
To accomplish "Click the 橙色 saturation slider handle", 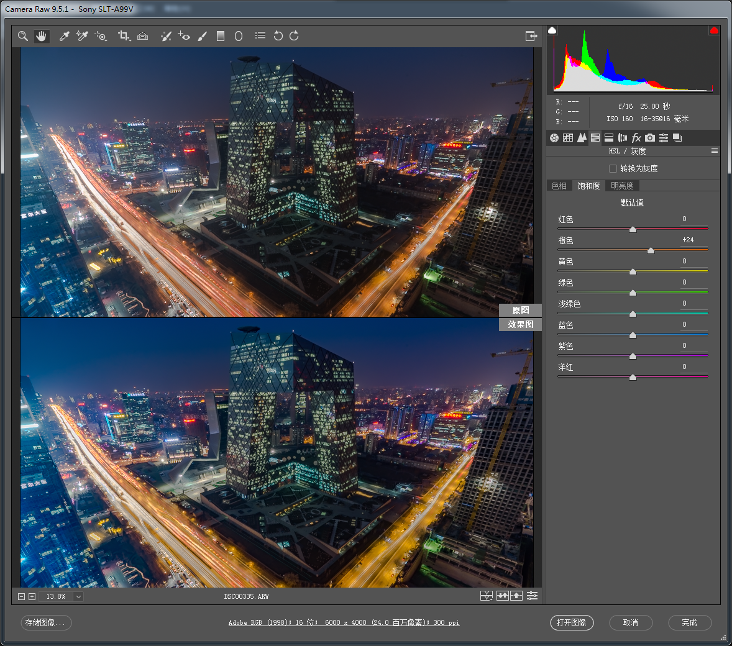I will pyautogui.click(x=651, y=250).
